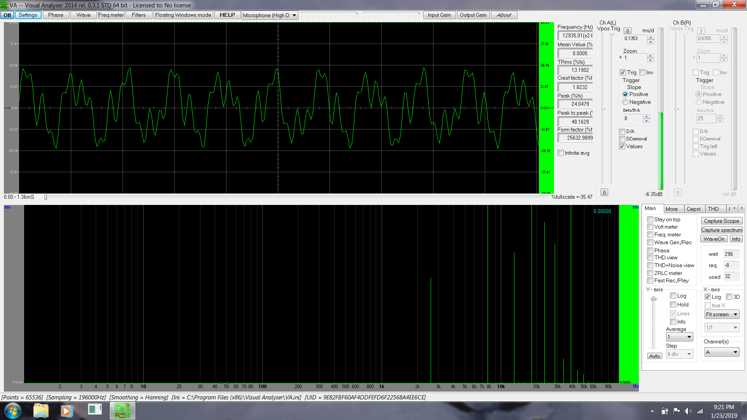
Task: Launch Windows Media Player taskbar icon
Action: click(x=66, y=411)
